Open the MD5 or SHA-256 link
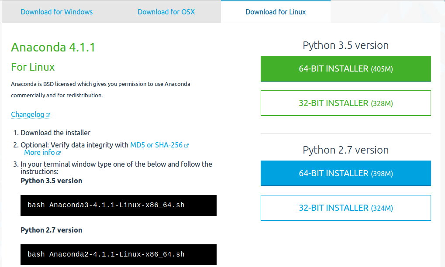 tap(156, 145)
